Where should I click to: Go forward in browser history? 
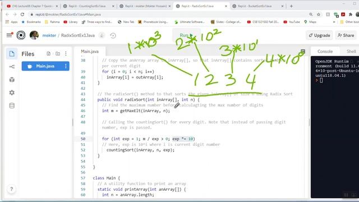point(15,15)
